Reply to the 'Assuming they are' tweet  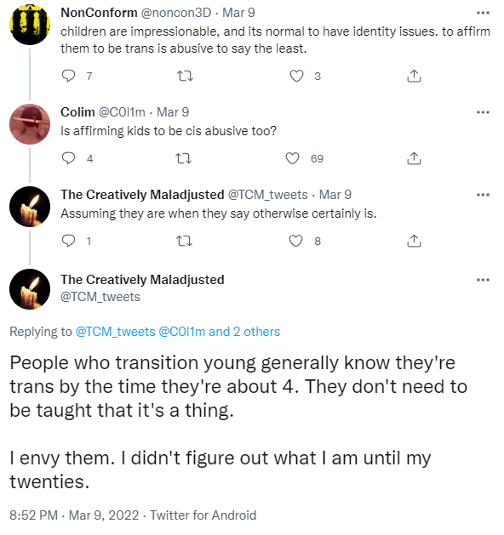68,241
